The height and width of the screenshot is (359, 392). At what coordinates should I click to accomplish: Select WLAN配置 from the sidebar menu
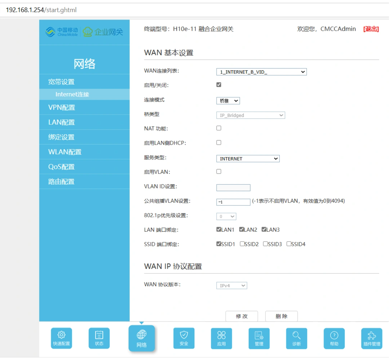tap(65, 152)
